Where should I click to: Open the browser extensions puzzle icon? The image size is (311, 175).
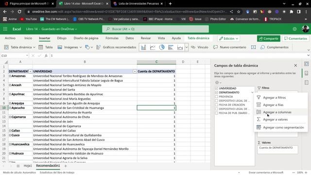point(292,12)
